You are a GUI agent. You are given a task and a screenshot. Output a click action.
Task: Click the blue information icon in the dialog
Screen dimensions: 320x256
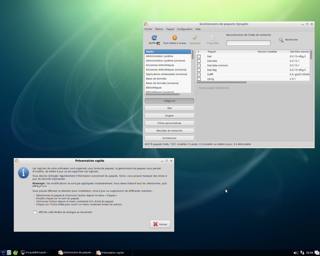[x=23, y=173]
